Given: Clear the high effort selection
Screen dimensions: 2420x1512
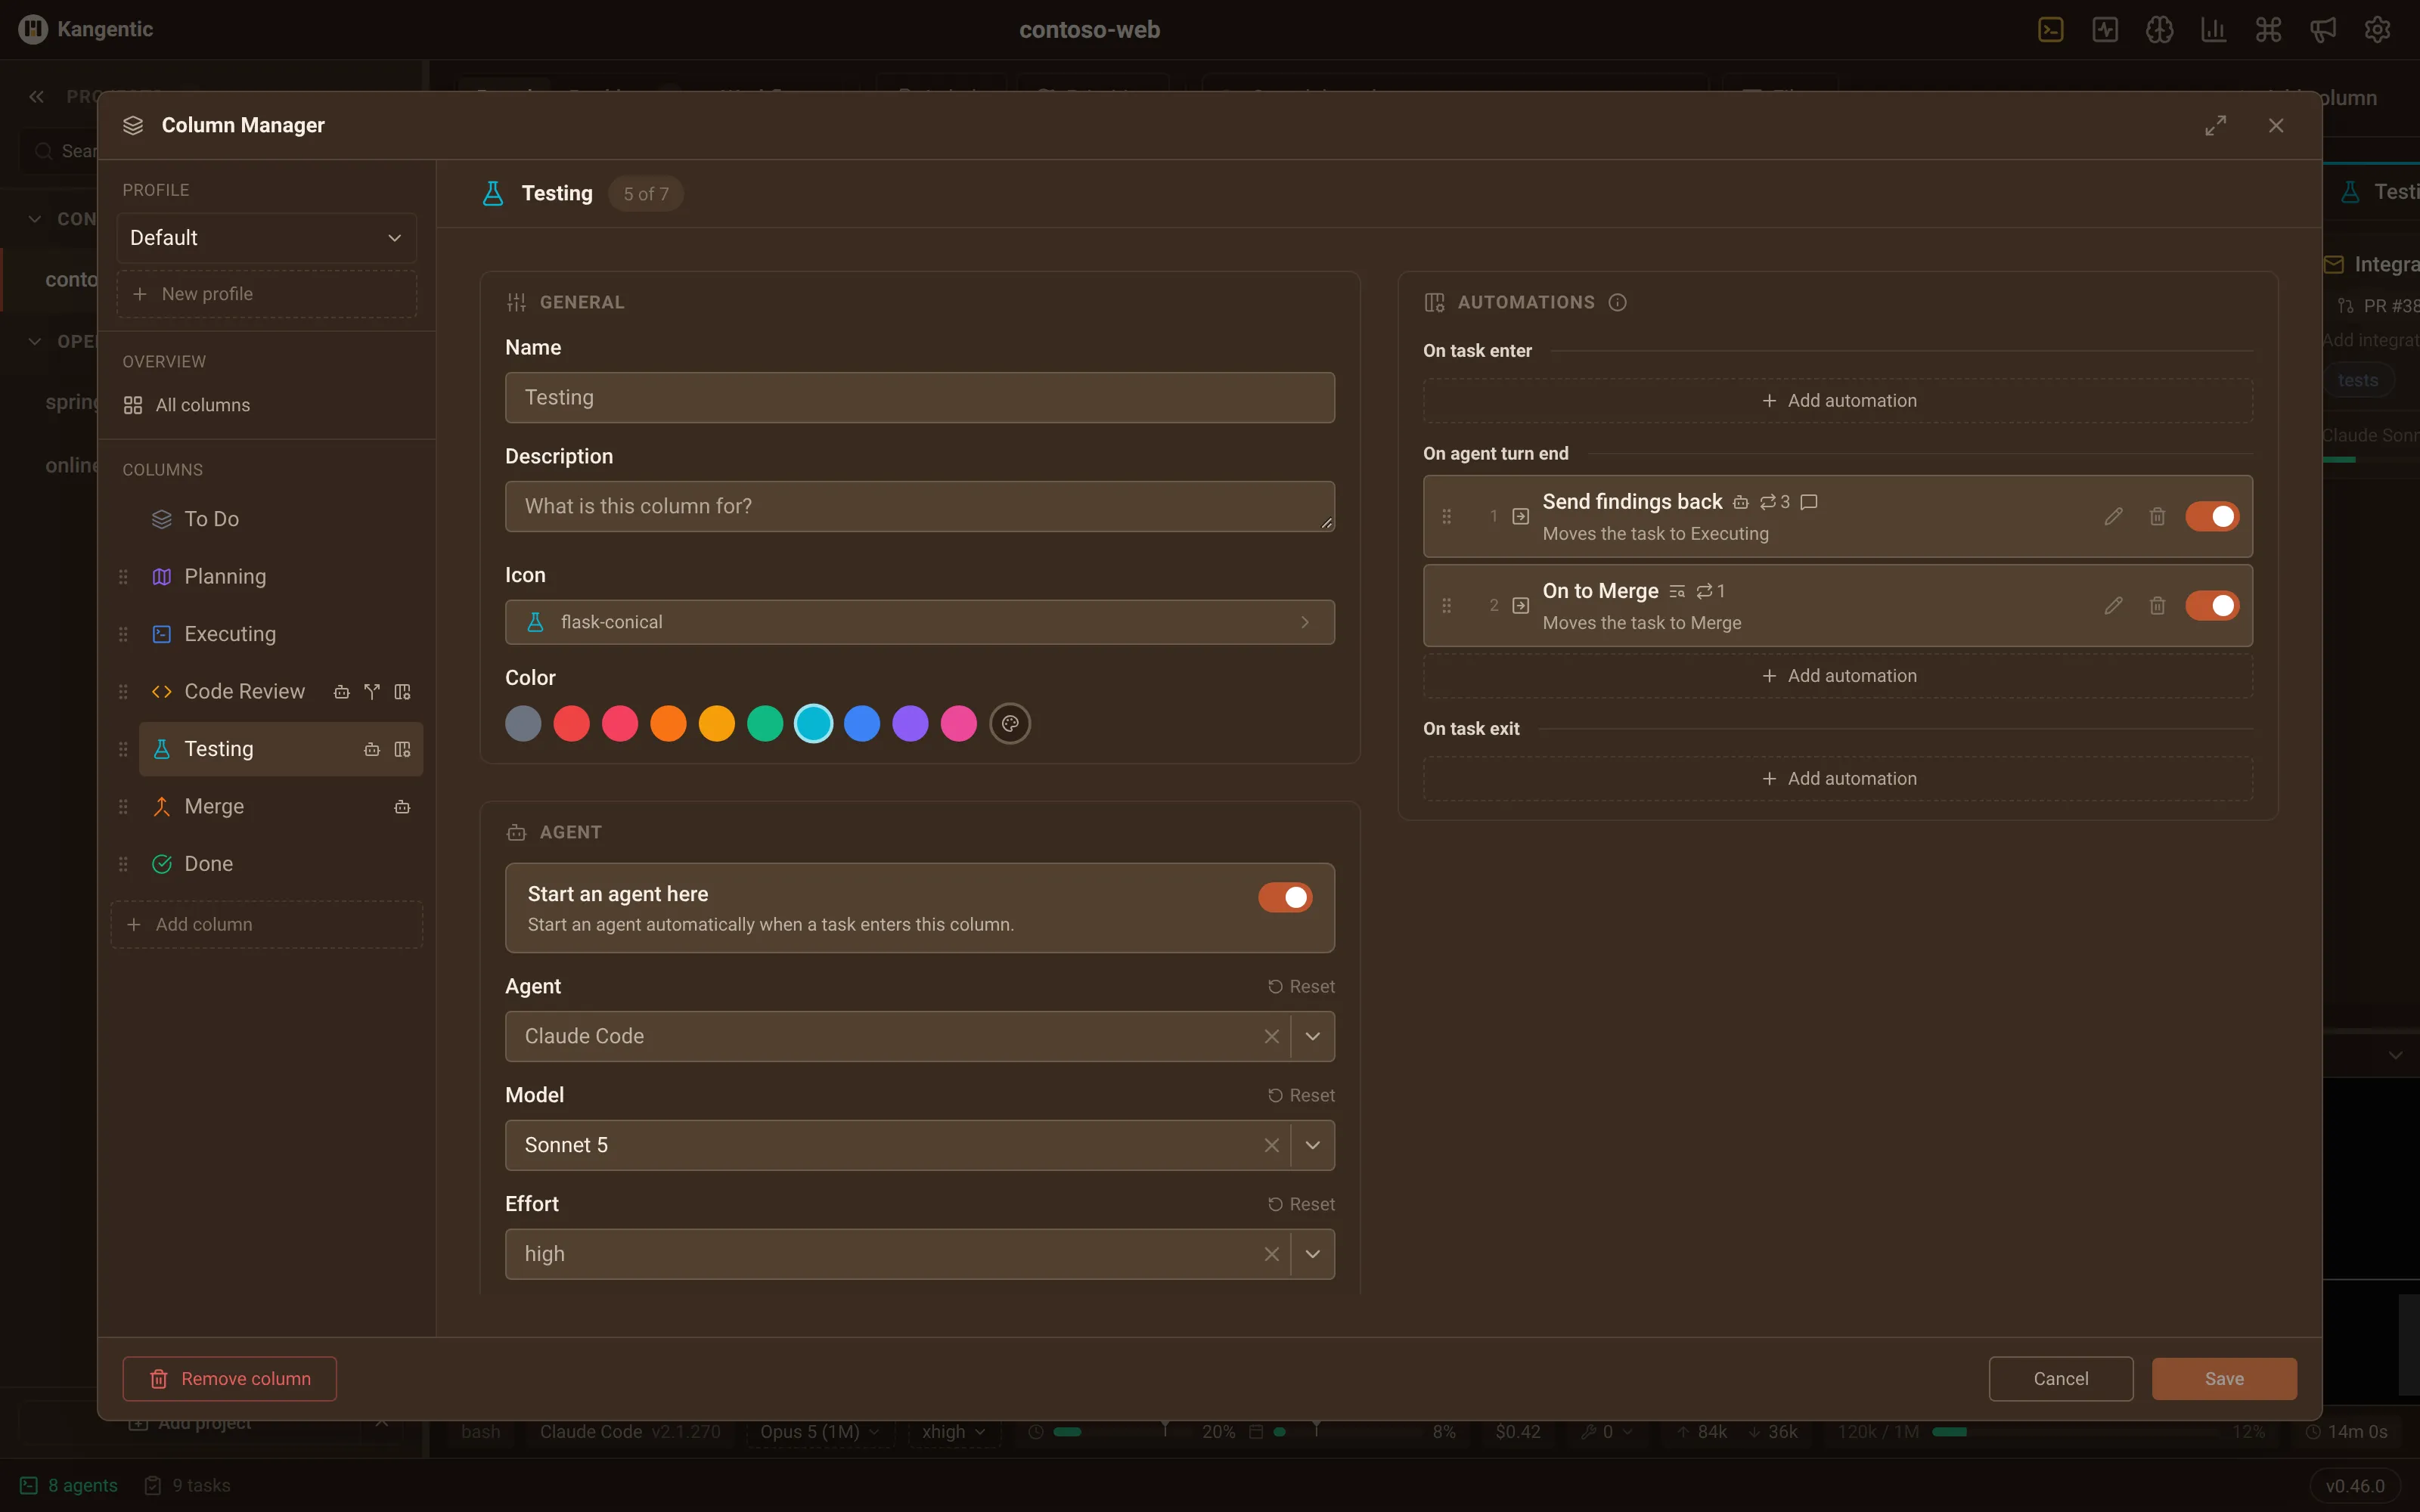Looking at the screenshot, I should (x=1271, y=1254).
